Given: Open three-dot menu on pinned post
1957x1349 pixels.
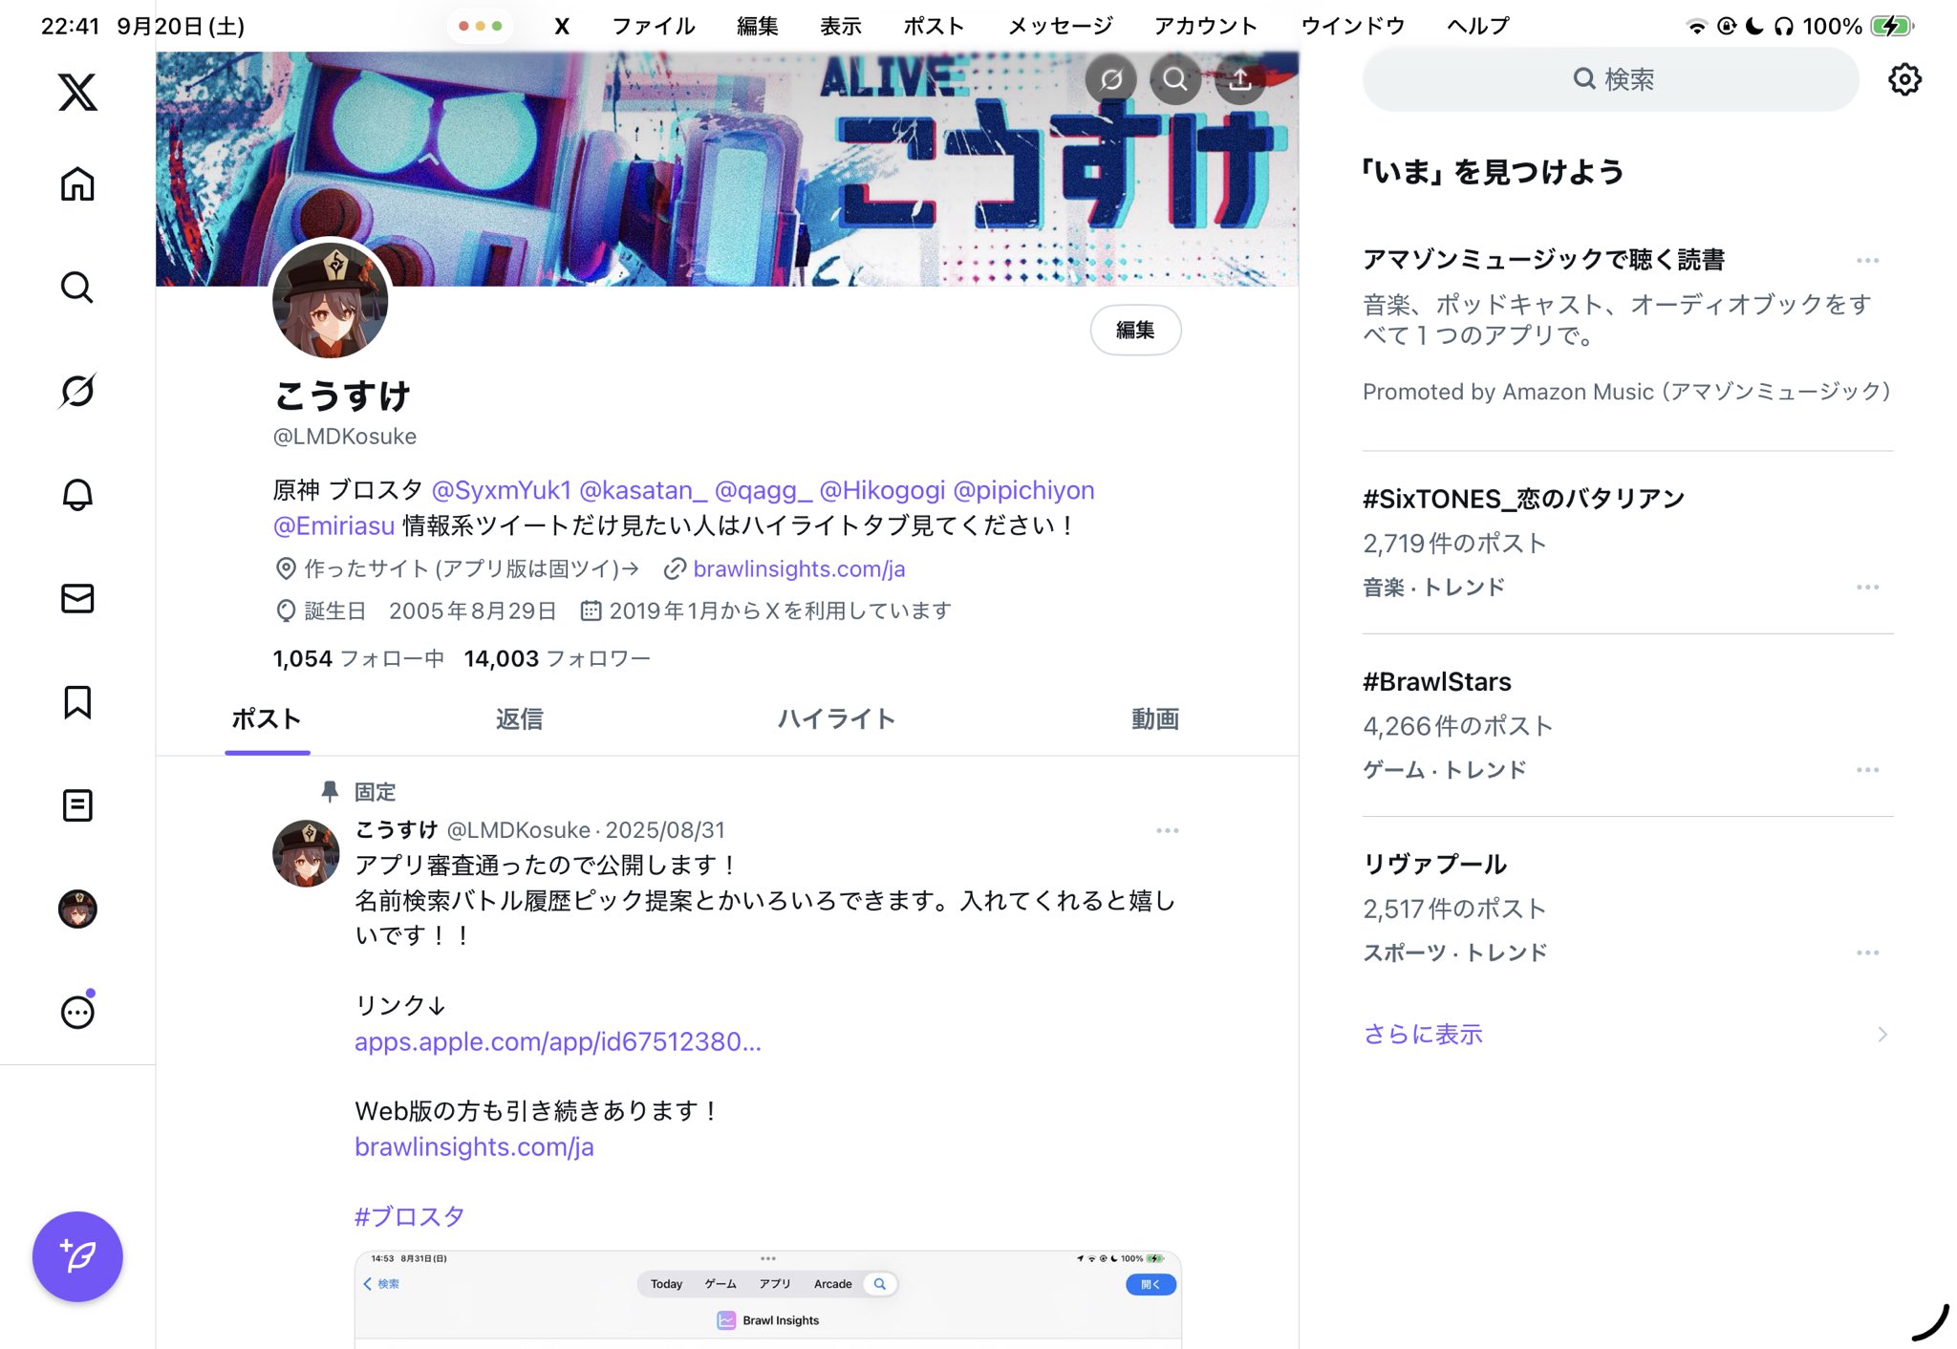Looking at the screenshot, I should pos(1167,830).
